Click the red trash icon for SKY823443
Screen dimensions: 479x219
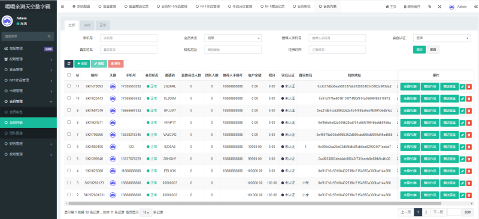click(469, 99)
